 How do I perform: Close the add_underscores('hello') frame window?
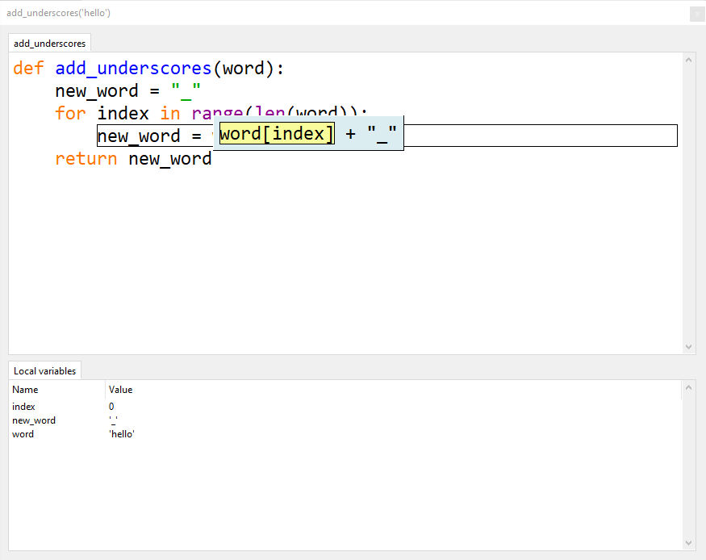[x=697, y=14]
